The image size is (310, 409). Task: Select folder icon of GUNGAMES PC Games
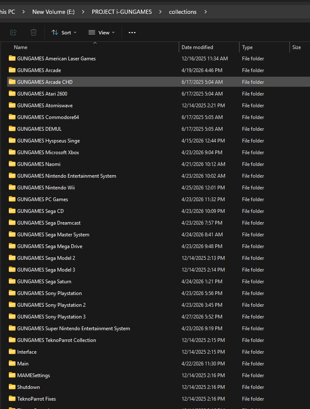point(12,199)
